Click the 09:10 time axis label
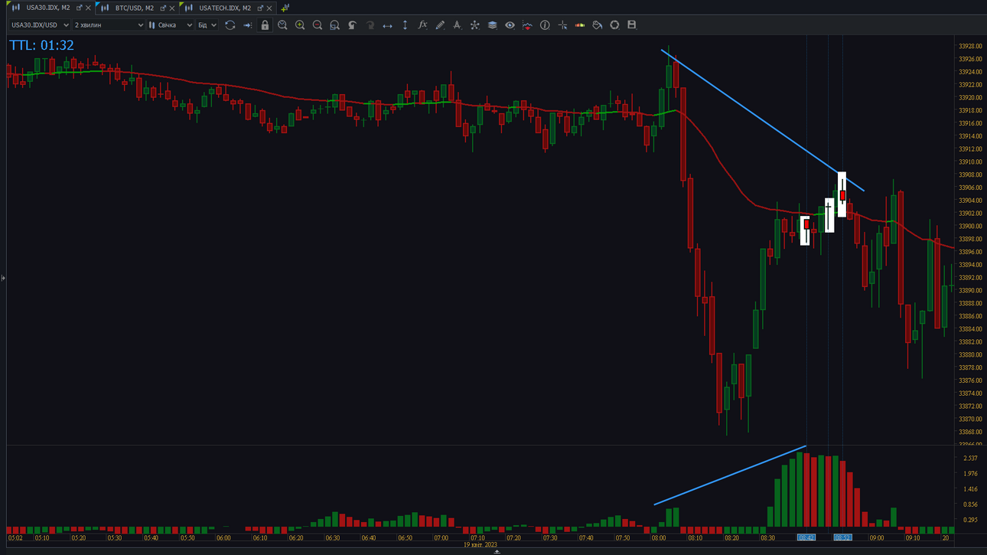Viewport: 987px width, 555px height. pyautogui.click(x=913, y=538)
